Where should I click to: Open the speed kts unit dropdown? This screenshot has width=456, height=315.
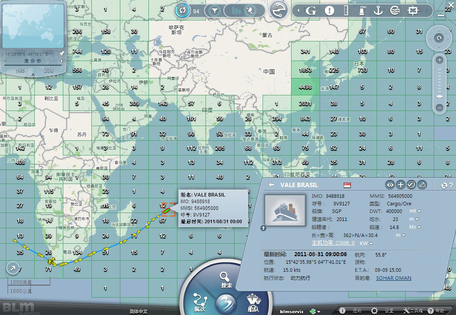coord(415,227)
